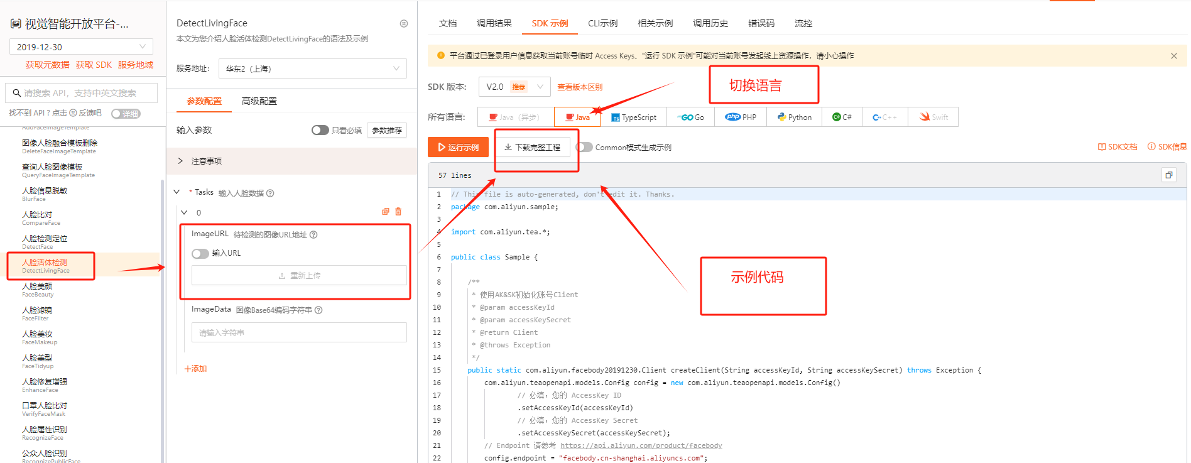Viewport: 1191px width, 463px height.
Task: Click the help icon beside ImageURL description
Action: coord(313,235)
